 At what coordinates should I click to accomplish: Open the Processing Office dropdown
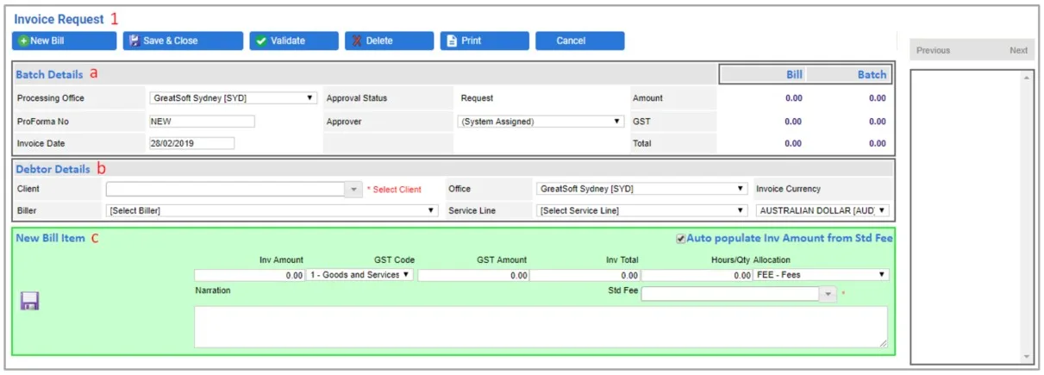[234, 98]
